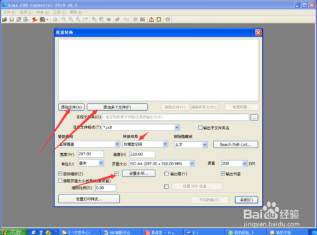Click the 添加文件(A) button
Screen dimensions: 317x235
click(x=72, y=107)
